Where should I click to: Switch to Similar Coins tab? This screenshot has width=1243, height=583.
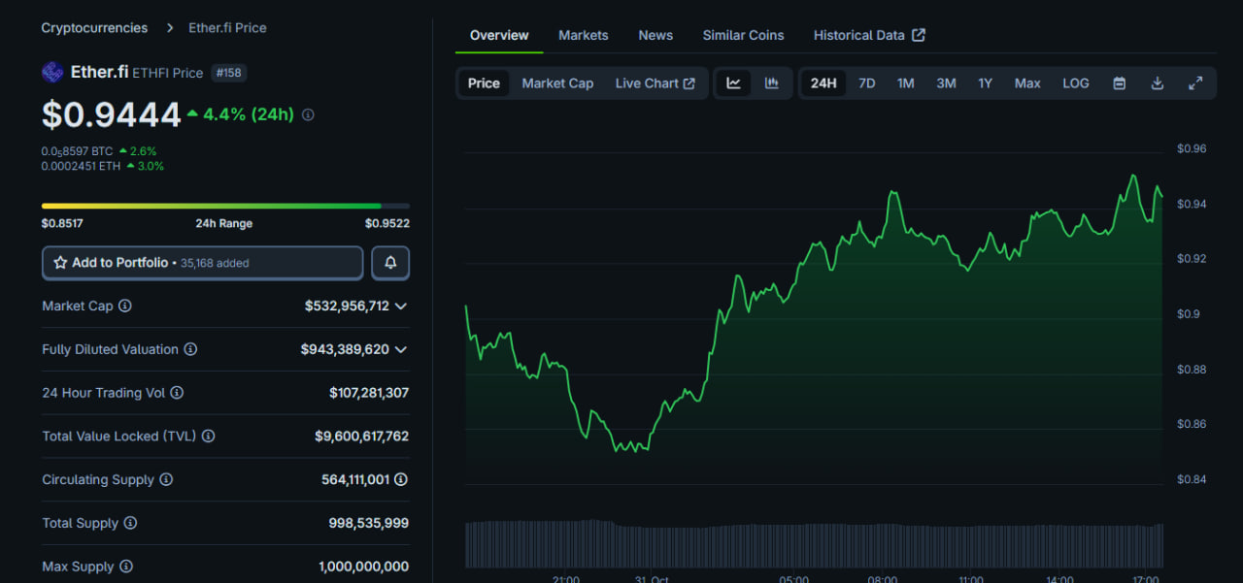click(x=743, y=35)
